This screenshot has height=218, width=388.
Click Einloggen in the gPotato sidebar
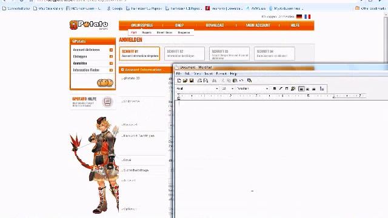[x=79, y=56]
